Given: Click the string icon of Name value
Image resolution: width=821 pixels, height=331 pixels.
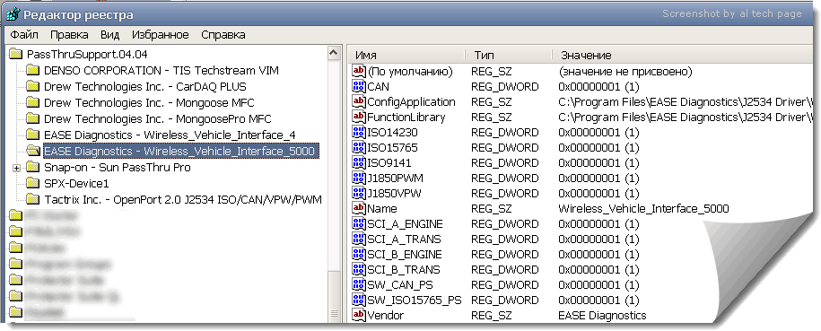Looking at the screenshot, I should pyautogui.click(x=359, y=208).
